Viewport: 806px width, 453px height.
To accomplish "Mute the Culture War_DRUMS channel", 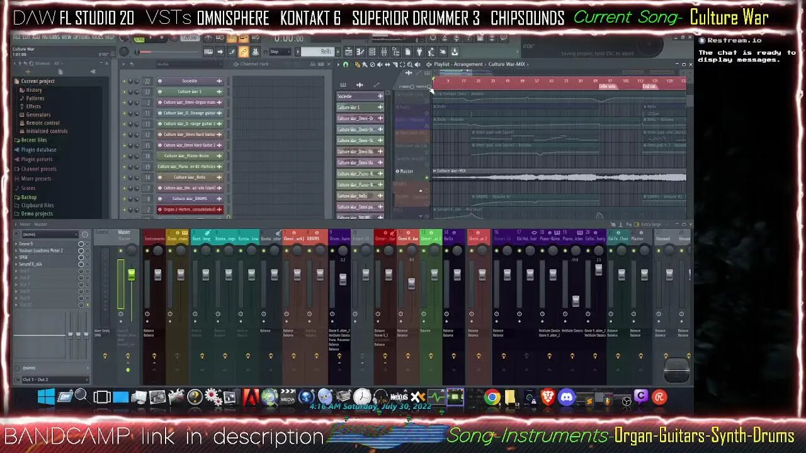I will [124, 199].
